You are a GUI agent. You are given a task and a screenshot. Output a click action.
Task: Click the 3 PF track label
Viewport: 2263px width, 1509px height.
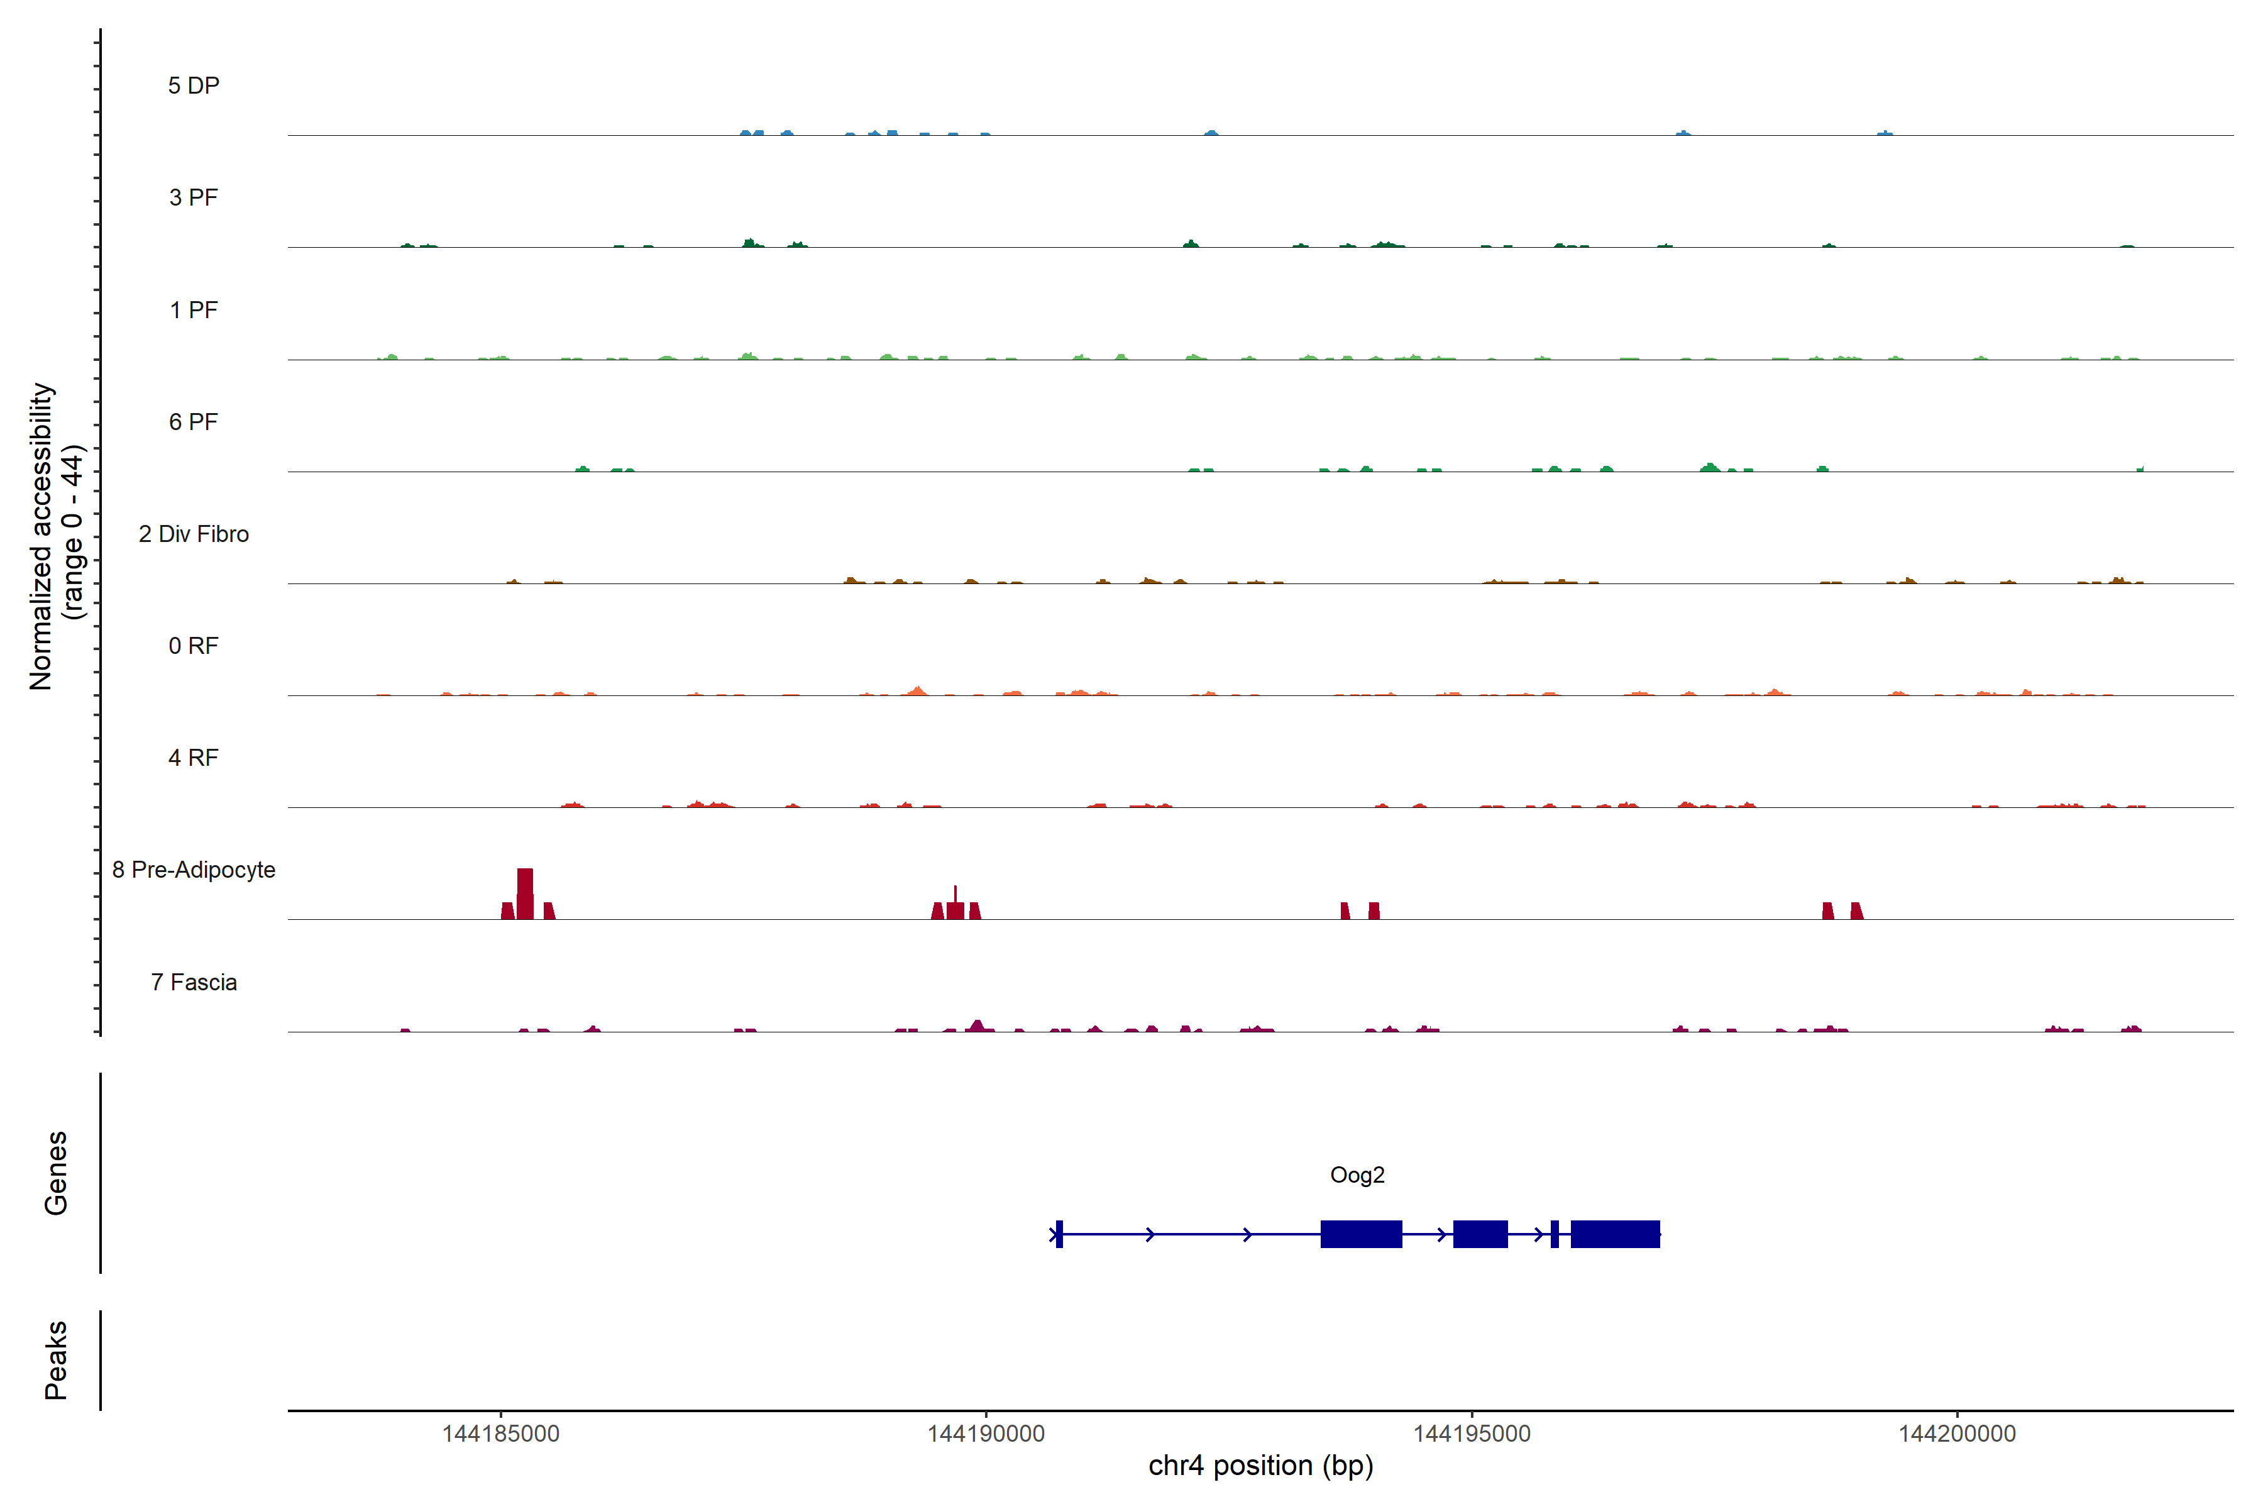point(194,197)
